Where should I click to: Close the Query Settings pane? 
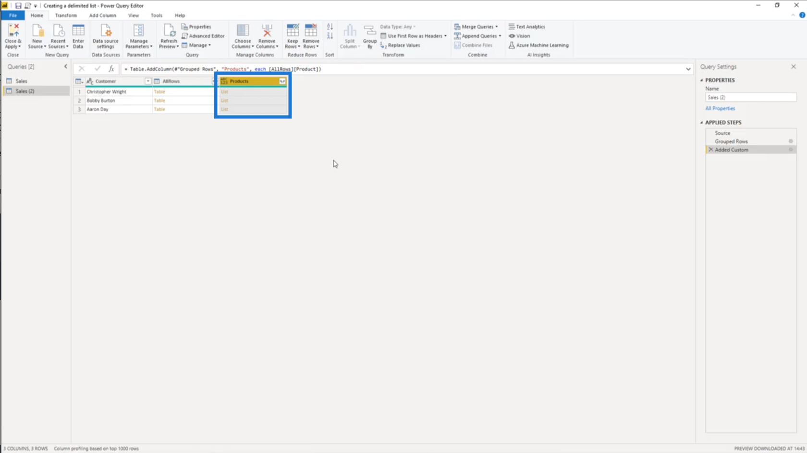pyautogui.click(x=794, y=67)
